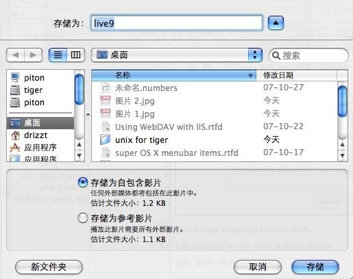This screenshot has width=353, height=279.
Task: Select Using WebDAV with IIS.rtfd row text
Action: [x=169, y=127]
